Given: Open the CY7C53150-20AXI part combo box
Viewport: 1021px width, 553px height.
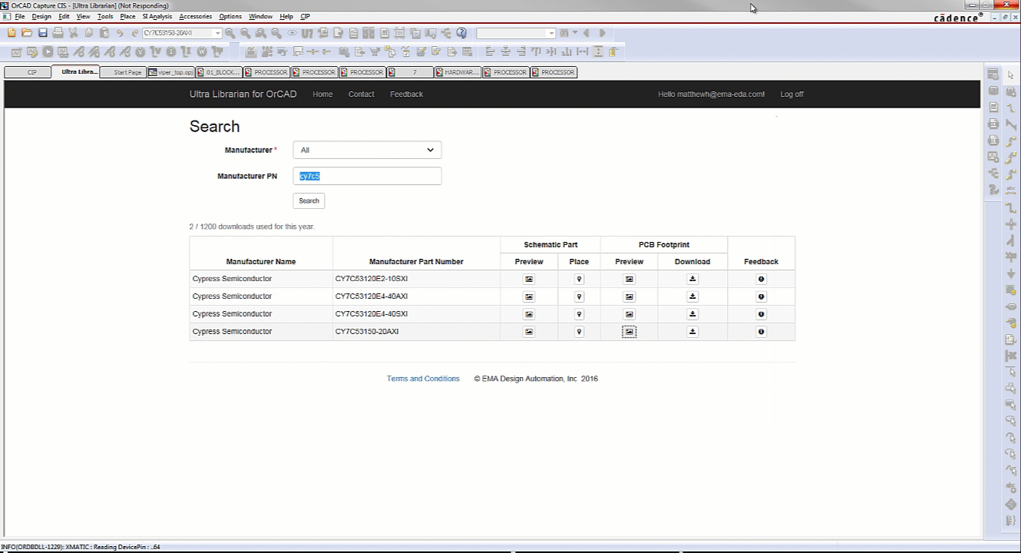Looking at the screenshot, I should (x=182, y=33).
